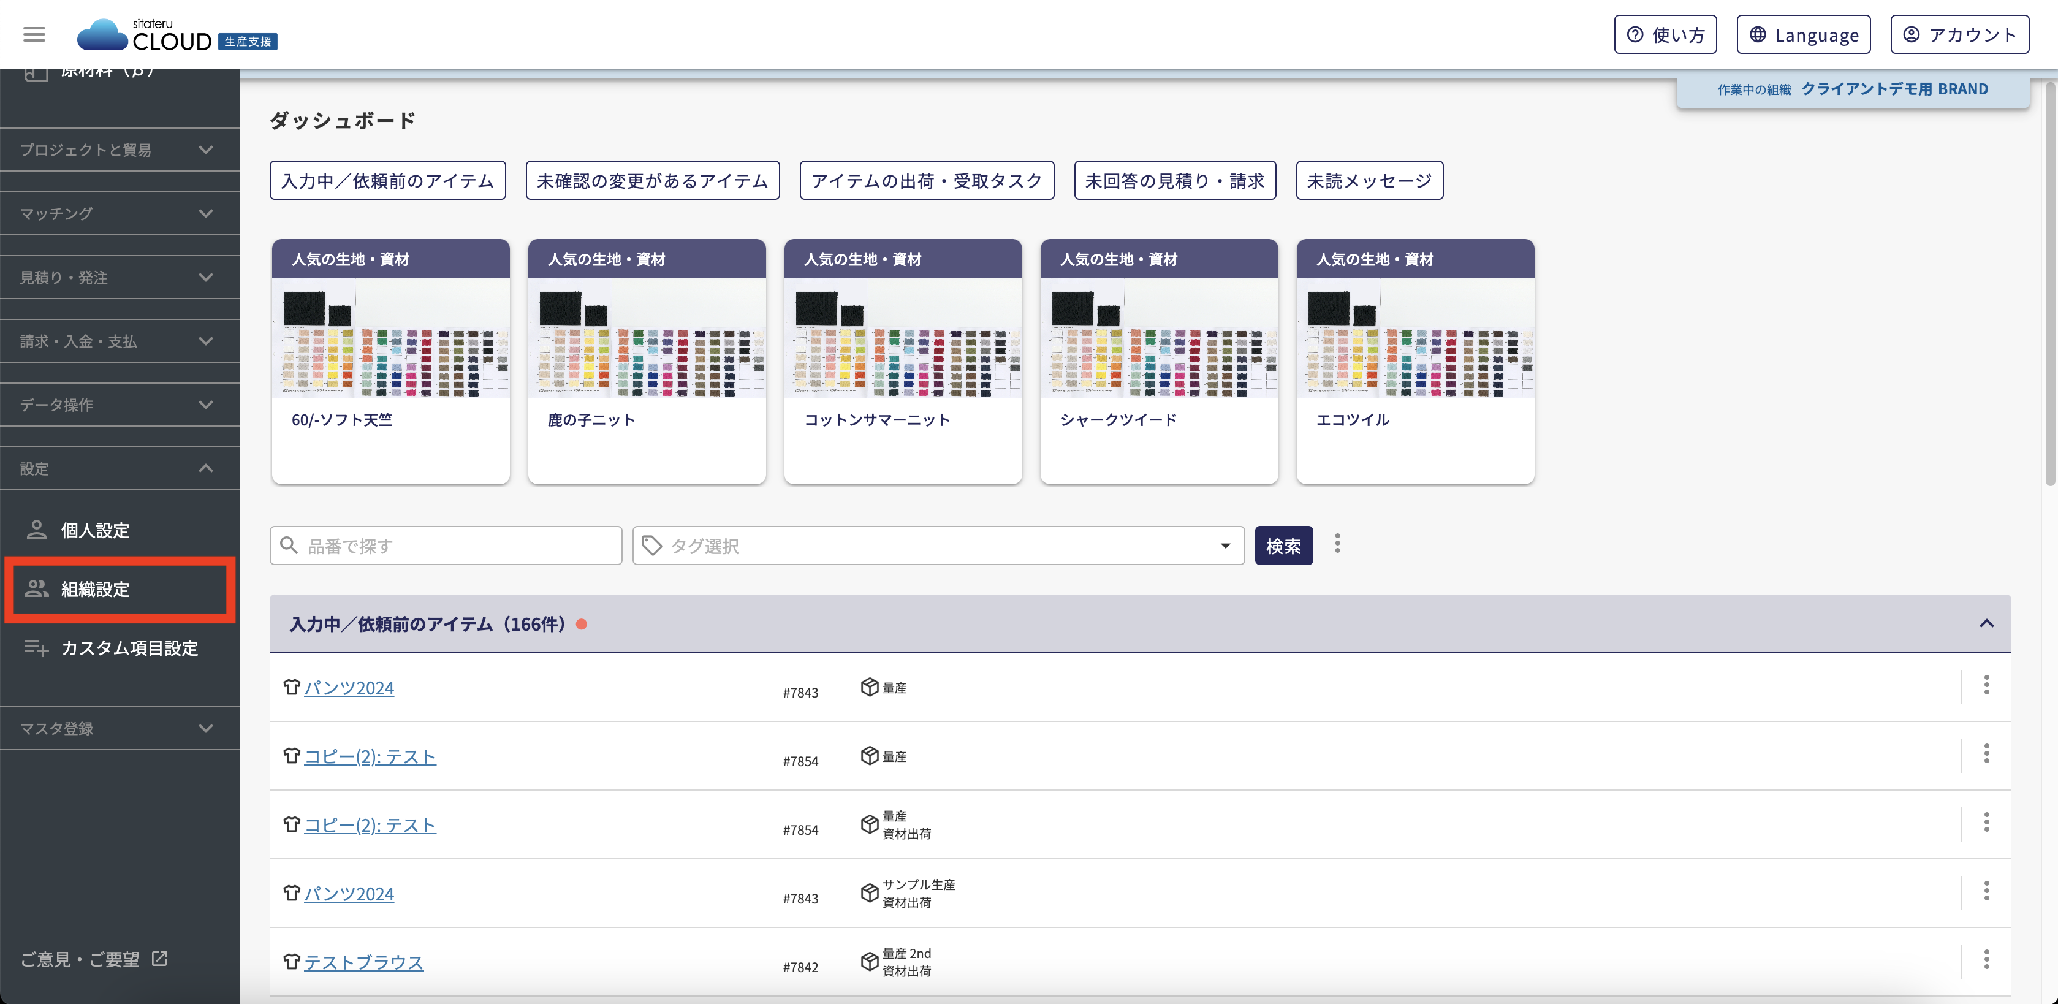Click the カスタム項目設定 list icon
Screen dimensions: 2058x1004
pyautogui.click(x=36, y=648)
